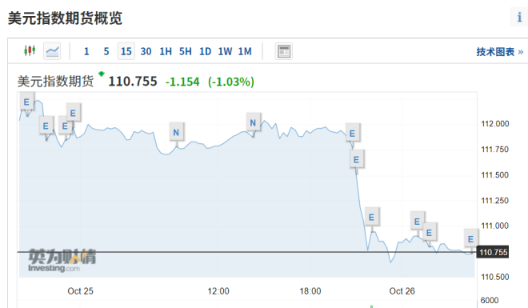Open the second N marker near 112.000
Screen dimensions: 528x308
253,123
